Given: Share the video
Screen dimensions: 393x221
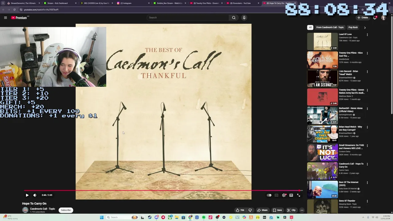Looking at the screenshot, I should (263, 210).
